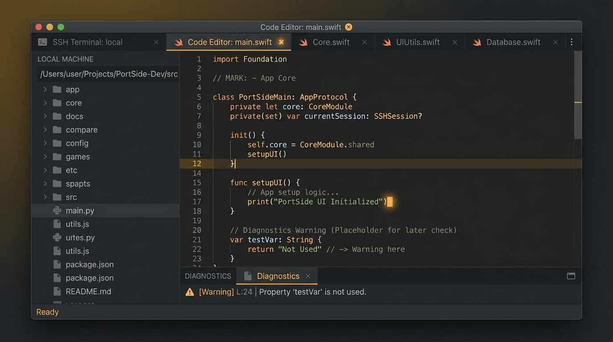613x342 pixels.
Task: Click the file icon beside README.md
Action: [57, 291]
